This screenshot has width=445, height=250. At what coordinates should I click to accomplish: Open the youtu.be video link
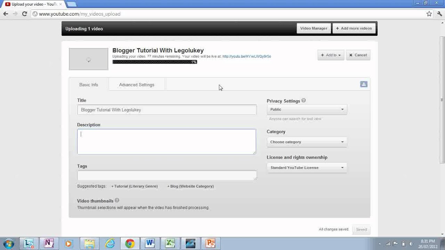click(247, 56)
